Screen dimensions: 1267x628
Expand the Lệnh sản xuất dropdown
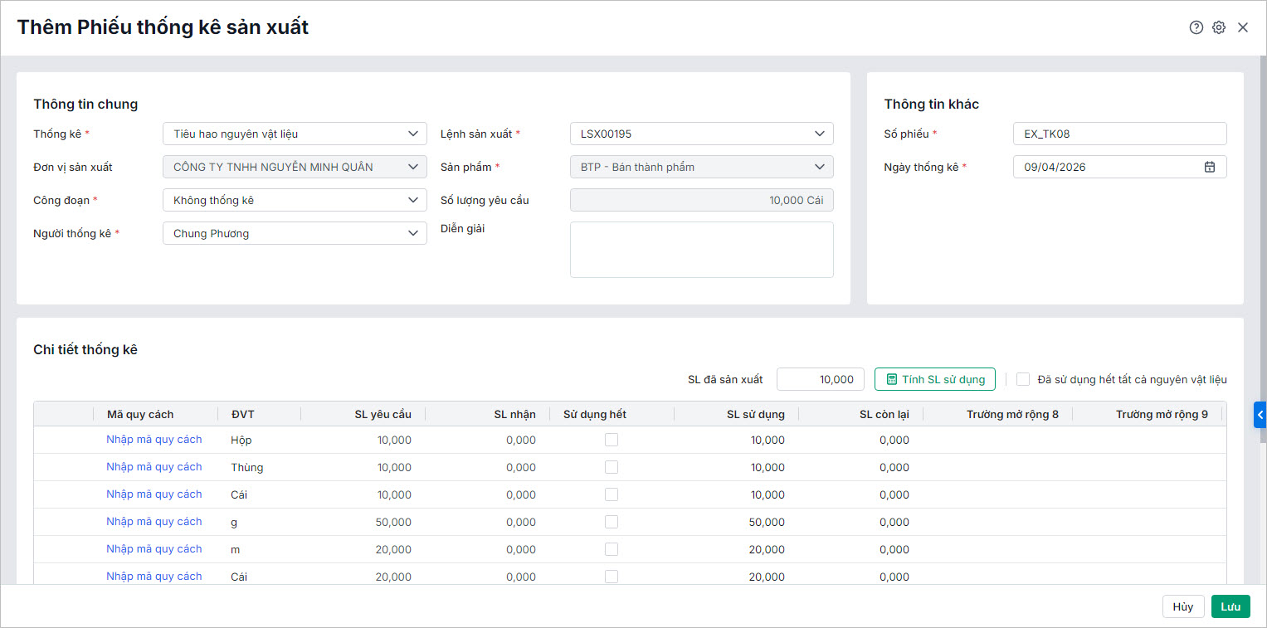coord(701,134)
